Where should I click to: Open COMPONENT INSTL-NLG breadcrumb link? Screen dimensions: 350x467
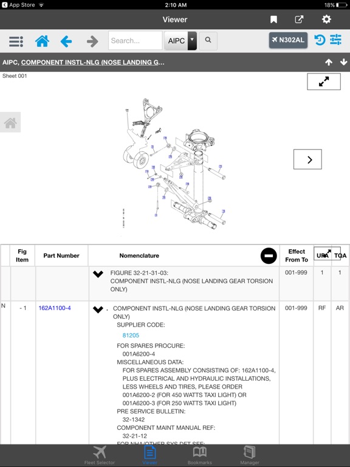(92, 63)
